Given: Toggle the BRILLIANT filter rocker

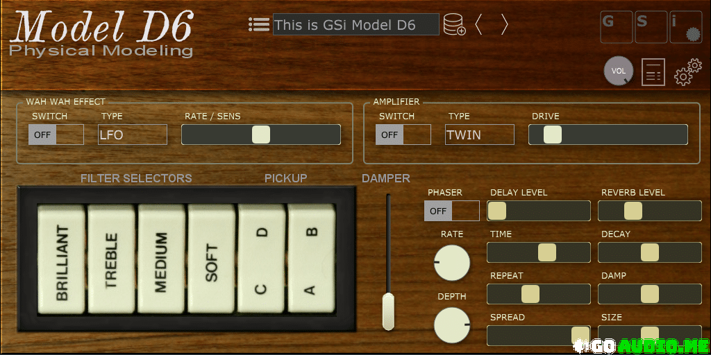Looking at the screenshot, I should pyautogui.click(x=61, y=259).
